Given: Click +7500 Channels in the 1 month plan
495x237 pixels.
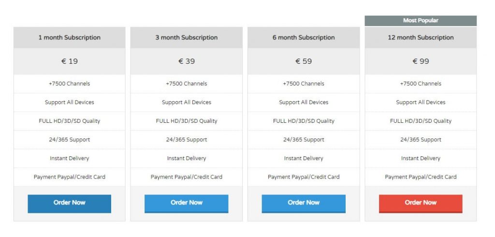Looking at the screenshot, I should (70, 84).
